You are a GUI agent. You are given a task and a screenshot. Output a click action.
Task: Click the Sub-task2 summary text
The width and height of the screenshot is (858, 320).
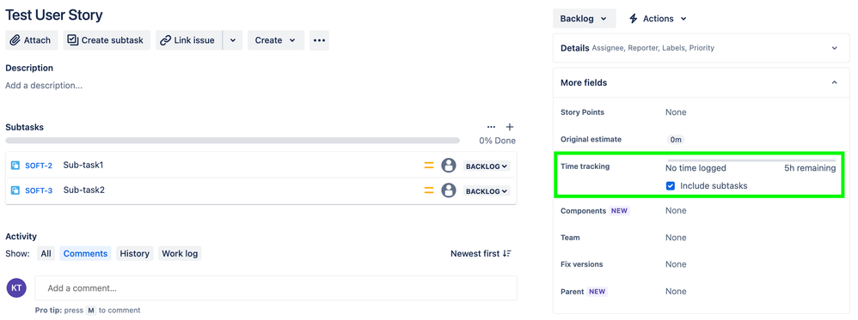tap(83, 190)
